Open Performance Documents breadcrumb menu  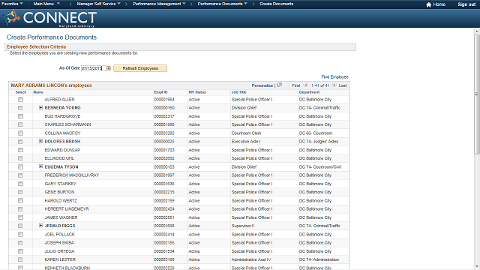click(222, 4)
